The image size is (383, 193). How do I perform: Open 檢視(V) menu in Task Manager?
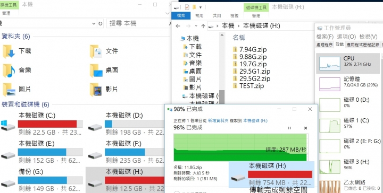pyautogui.click(x=368, y=37)
